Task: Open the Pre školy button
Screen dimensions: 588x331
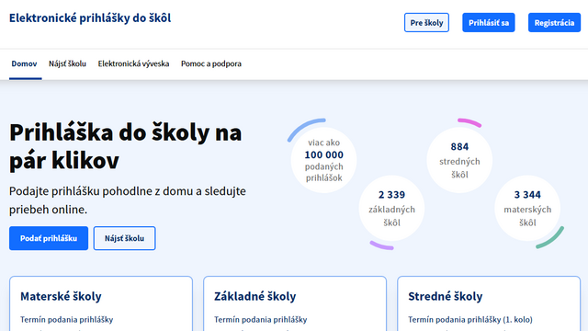Action: 426,22
